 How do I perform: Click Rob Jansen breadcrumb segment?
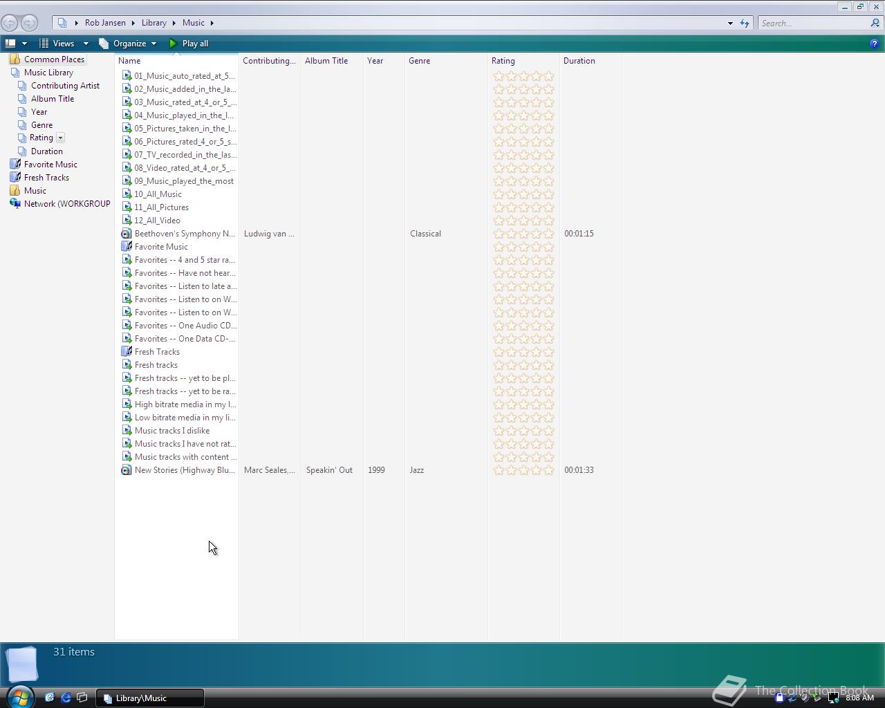[105, 23]
